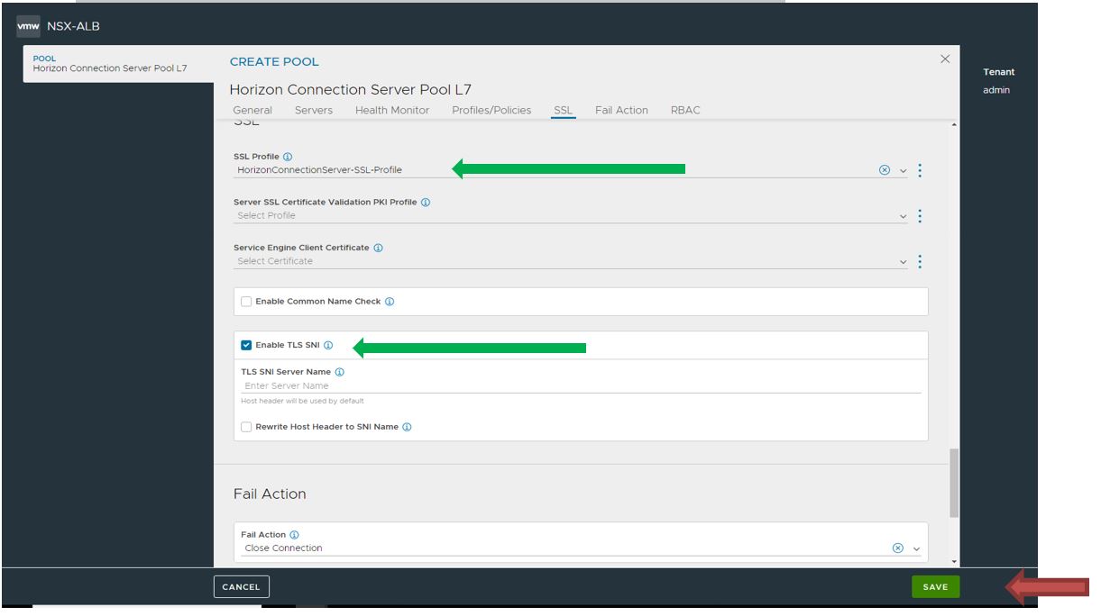This screenshot has height=616, width=1101.
Task: Clear the selected SSL Profile value
Action: (x=885, y=170)
